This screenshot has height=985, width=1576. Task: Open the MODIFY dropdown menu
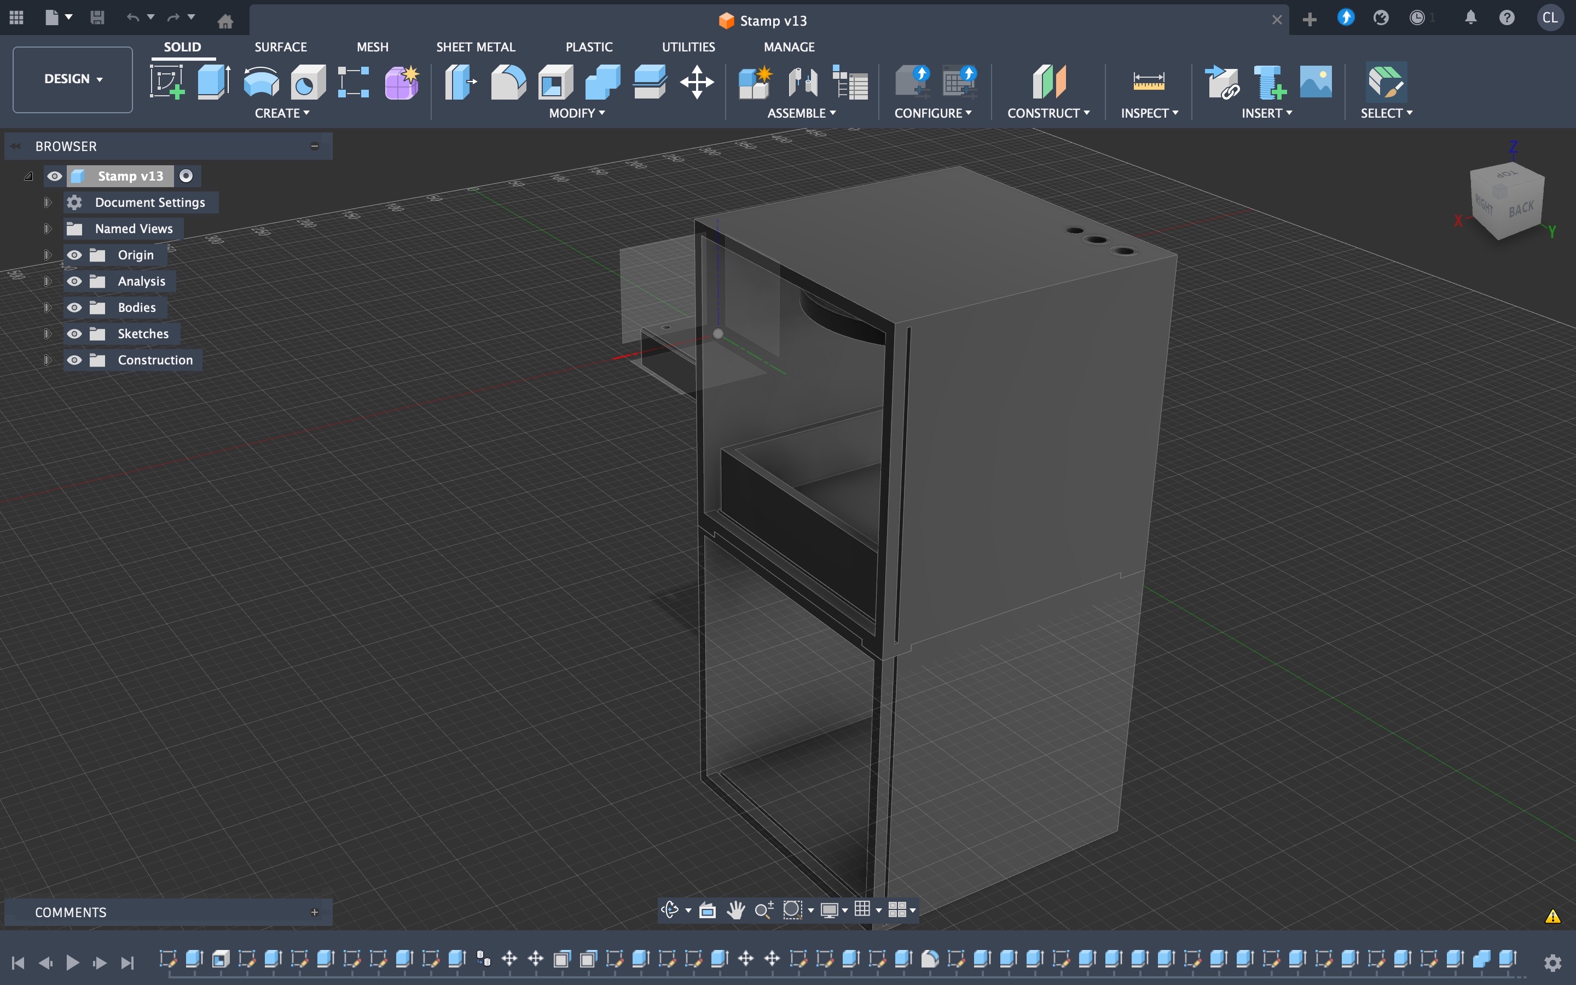(577, 113)
